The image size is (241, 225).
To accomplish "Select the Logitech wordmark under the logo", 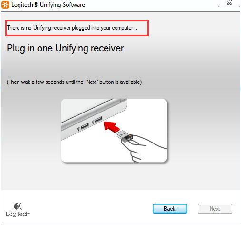I will 18,214.
